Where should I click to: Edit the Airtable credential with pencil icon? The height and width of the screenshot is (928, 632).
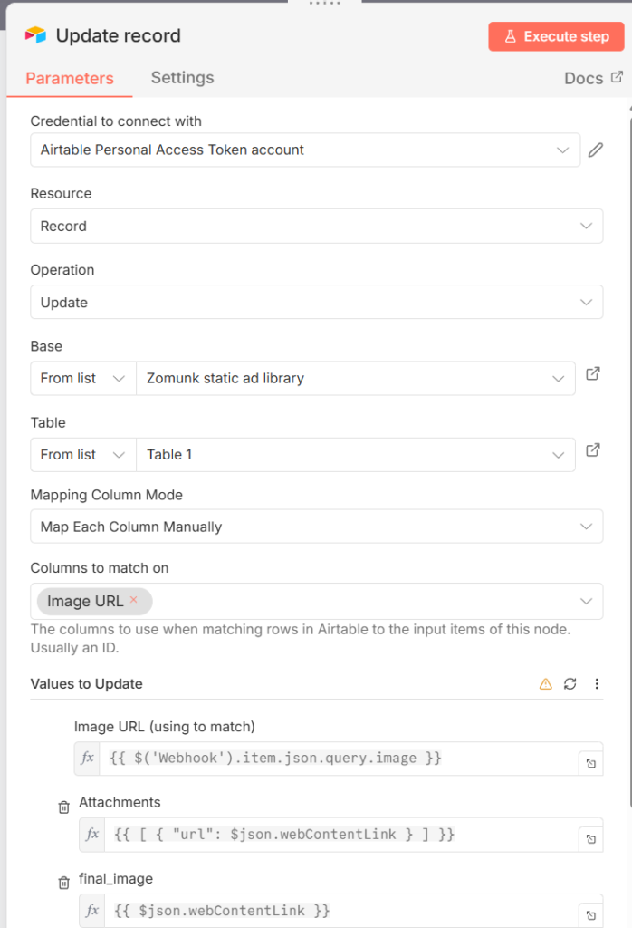(595, 150)
